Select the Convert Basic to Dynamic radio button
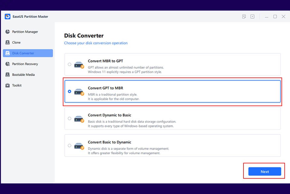290x194 pixels. tap(69, 145)
